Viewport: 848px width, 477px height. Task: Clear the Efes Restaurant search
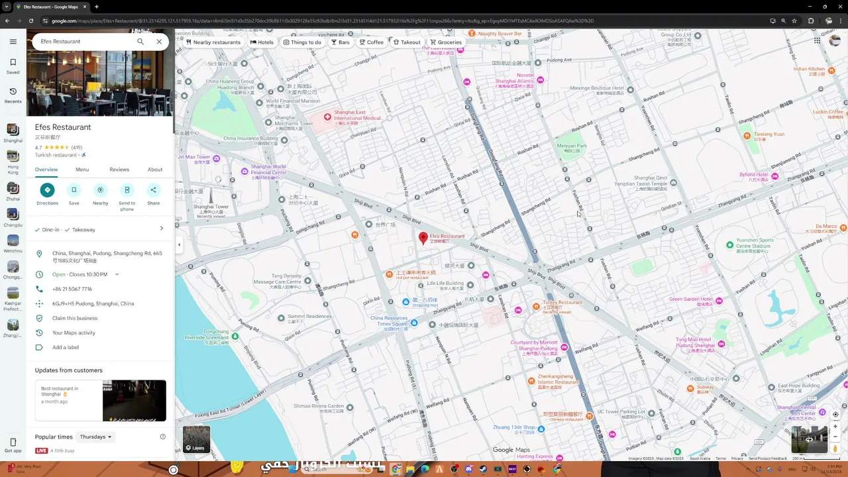[159, 41]
